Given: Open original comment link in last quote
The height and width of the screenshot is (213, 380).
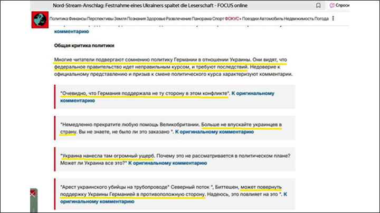Looking at the screenshot, I should [174, 198].
